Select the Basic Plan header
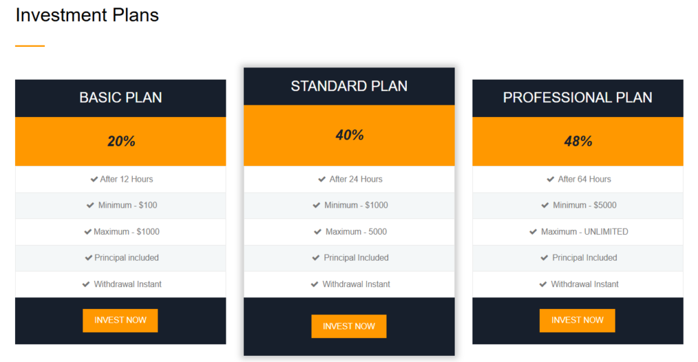 click(121, 98)
